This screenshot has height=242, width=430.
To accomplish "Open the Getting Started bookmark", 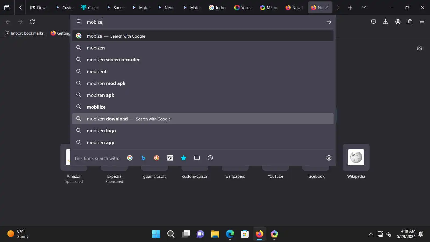I will [x=60, y=33].
